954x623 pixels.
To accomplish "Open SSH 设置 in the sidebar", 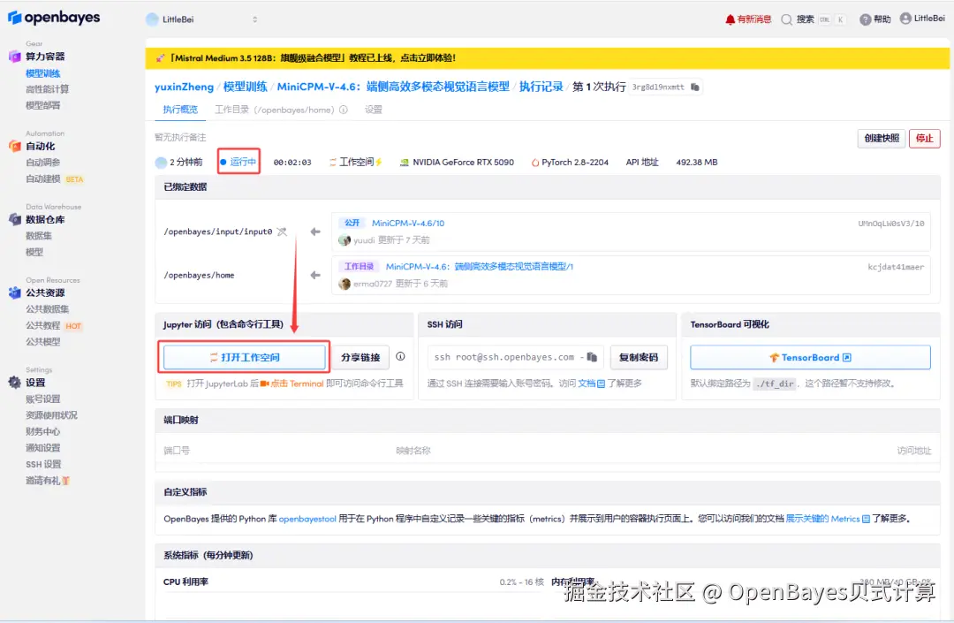I will tap(43, 464).
